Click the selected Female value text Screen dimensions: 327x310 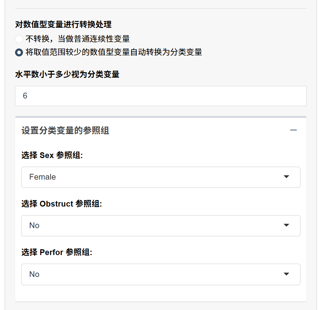click(43, 177)
